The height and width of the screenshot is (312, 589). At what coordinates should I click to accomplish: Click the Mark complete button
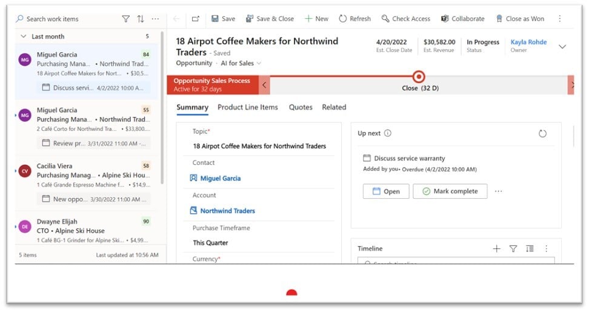[450, 191]
